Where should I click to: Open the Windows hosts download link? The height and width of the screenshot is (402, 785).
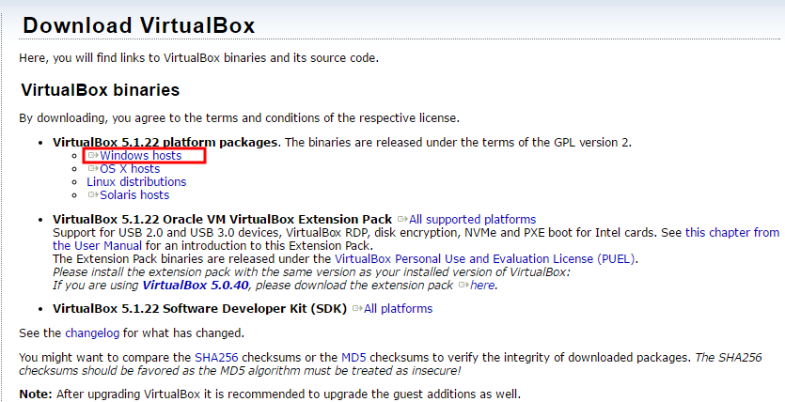pos(141,156)
